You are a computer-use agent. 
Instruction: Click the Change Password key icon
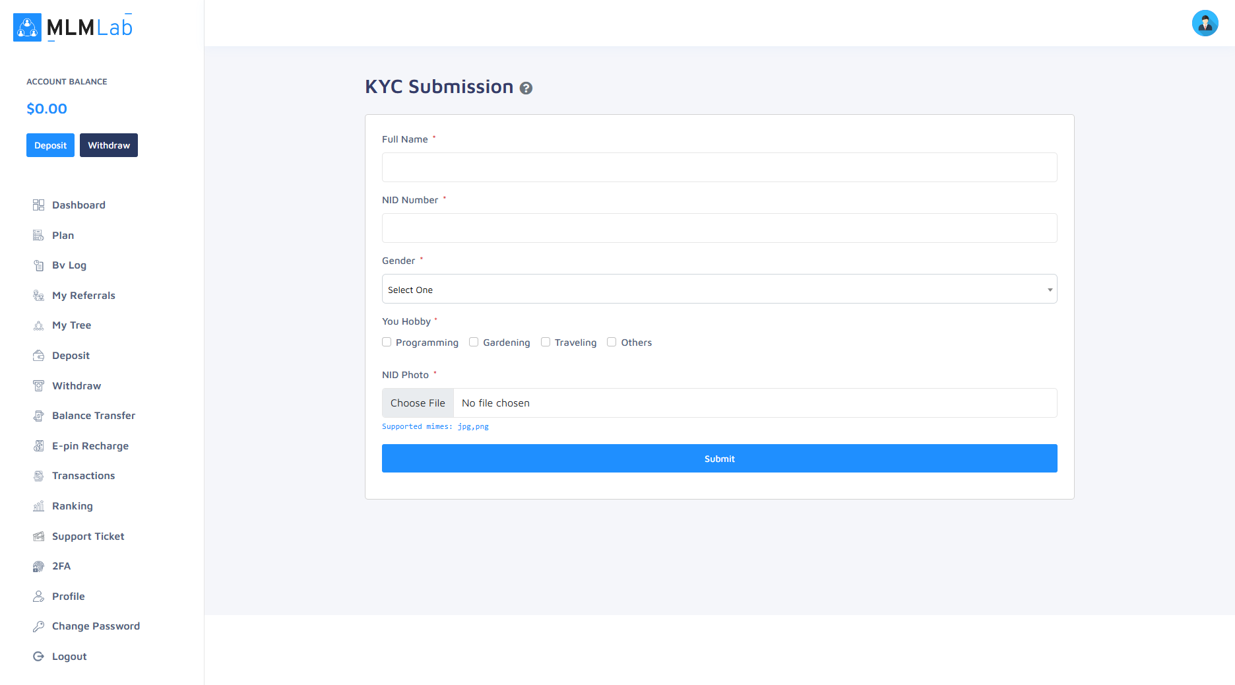click(39, 626)
